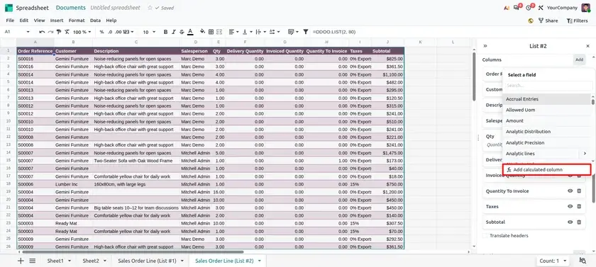Expand the Analytic lines submenu arrow
596x267 pixels.
585,153
